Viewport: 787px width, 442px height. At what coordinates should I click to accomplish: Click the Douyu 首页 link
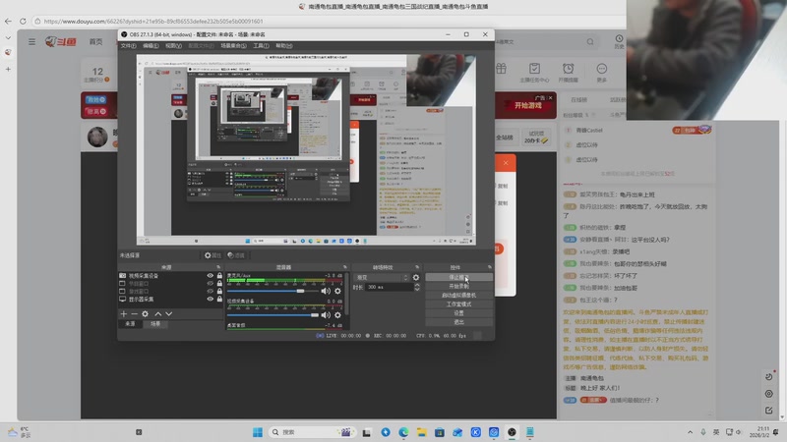[95, 41]
